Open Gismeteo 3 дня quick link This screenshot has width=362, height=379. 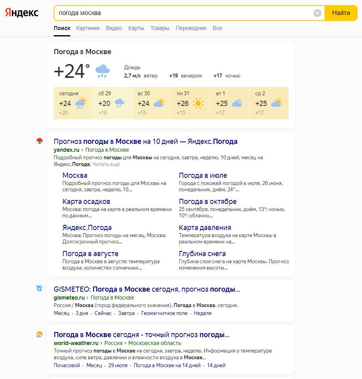[82, 313]
